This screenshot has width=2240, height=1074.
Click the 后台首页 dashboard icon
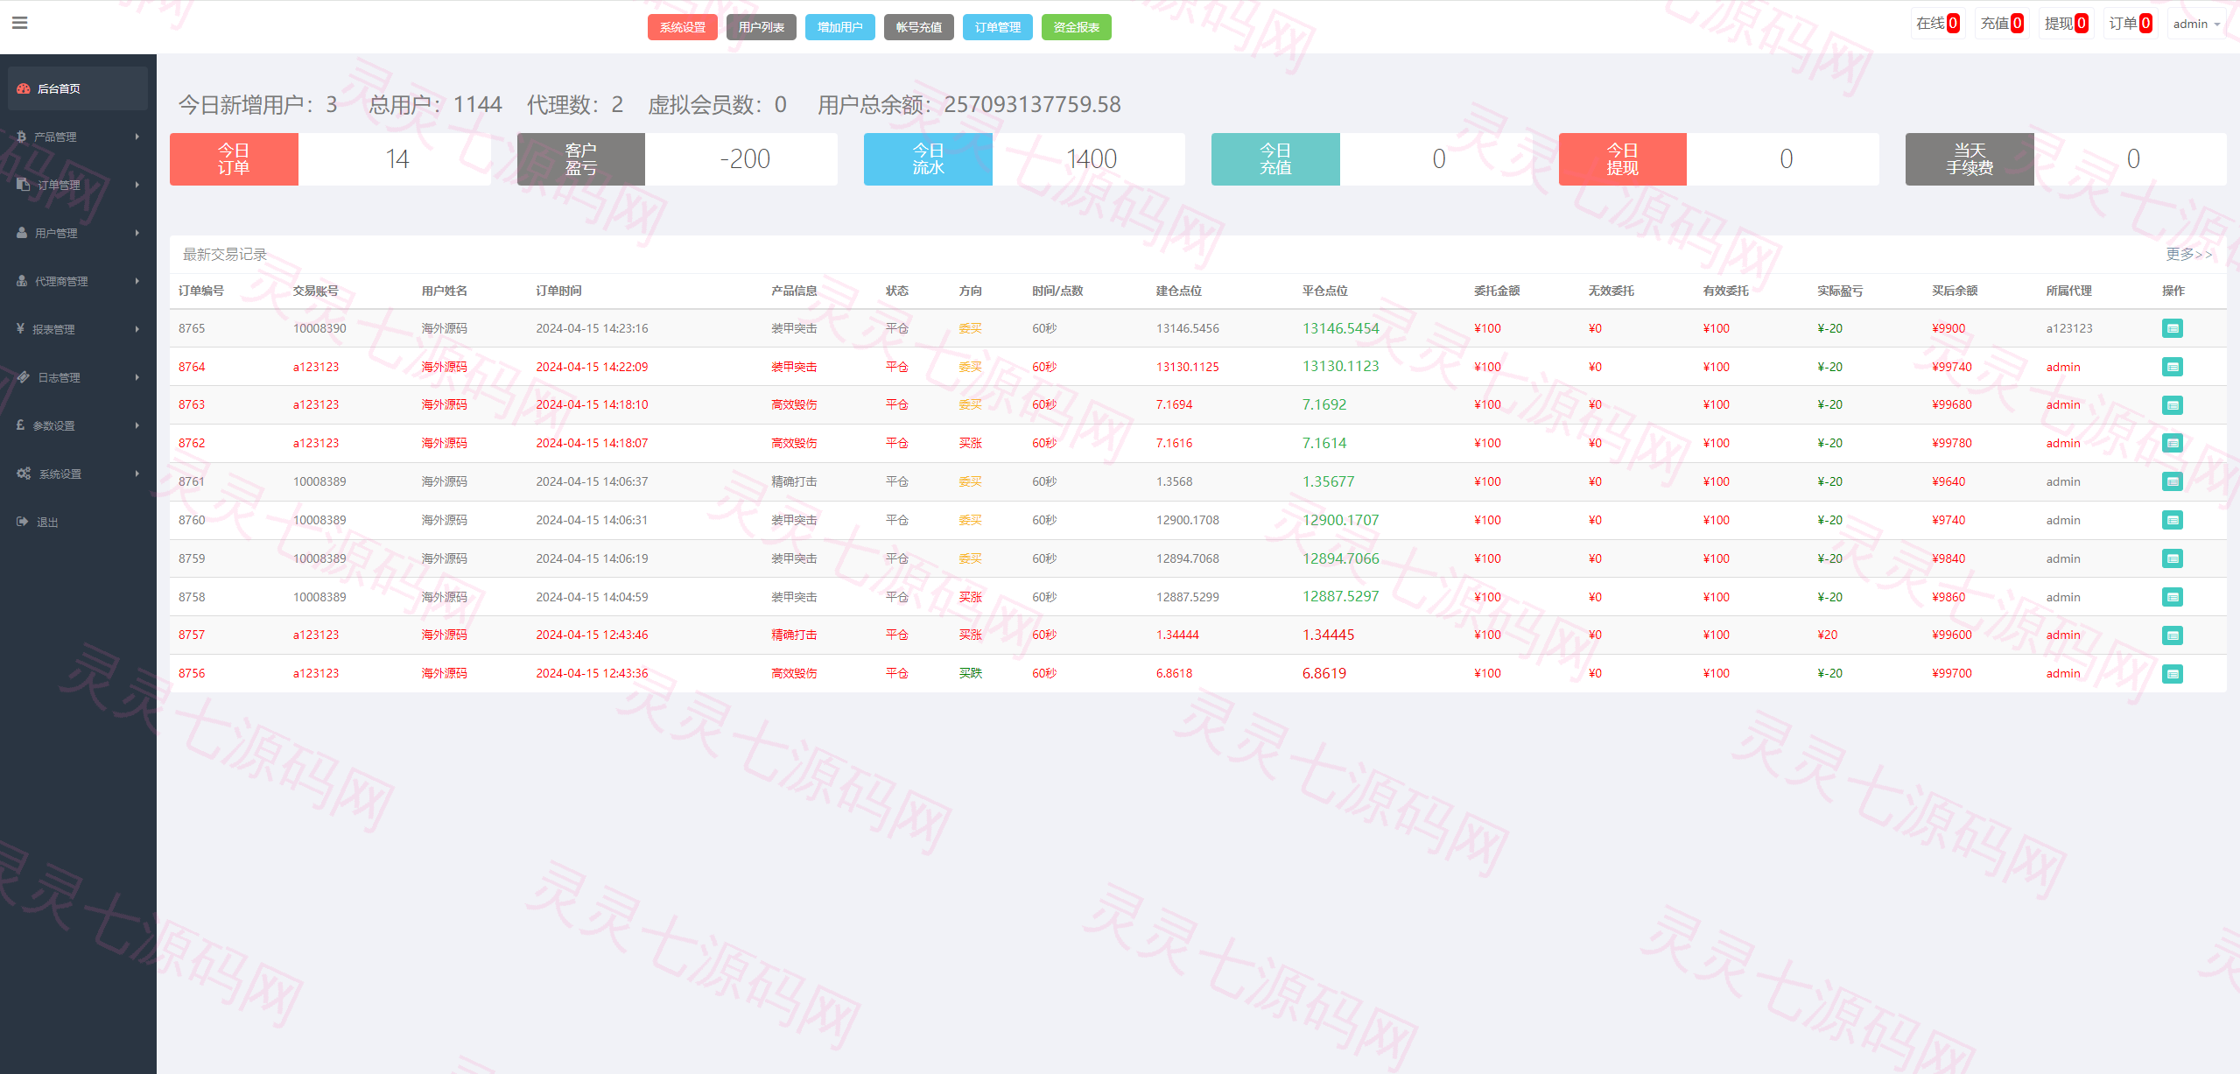(x=24, y=88)
